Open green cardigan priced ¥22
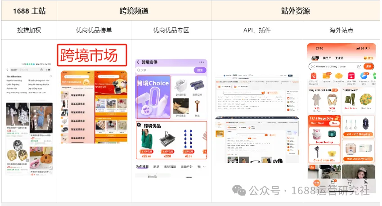 (147, 143)
